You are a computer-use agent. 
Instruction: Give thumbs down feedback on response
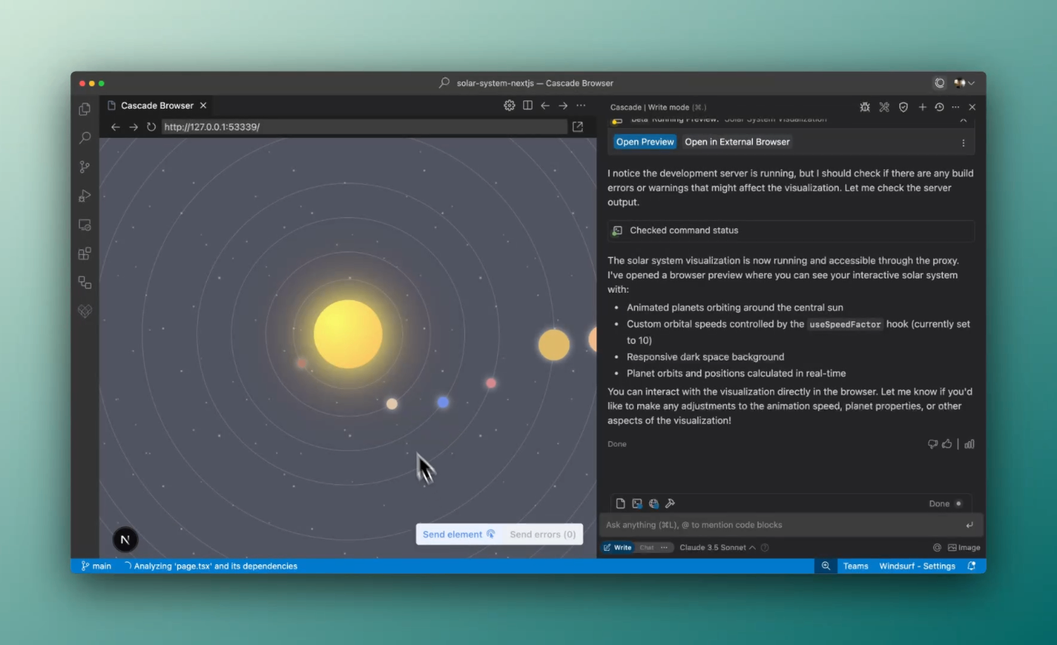click(x=932, y=444)
